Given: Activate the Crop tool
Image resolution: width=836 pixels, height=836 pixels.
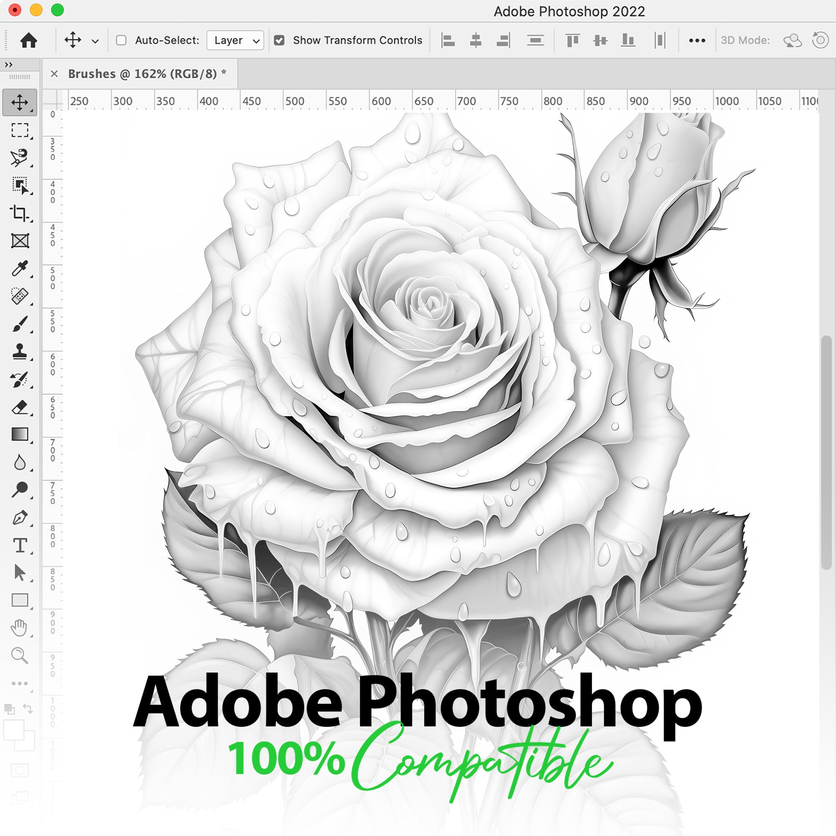Looking at the screenshot, I should click(x=20, y=213).
